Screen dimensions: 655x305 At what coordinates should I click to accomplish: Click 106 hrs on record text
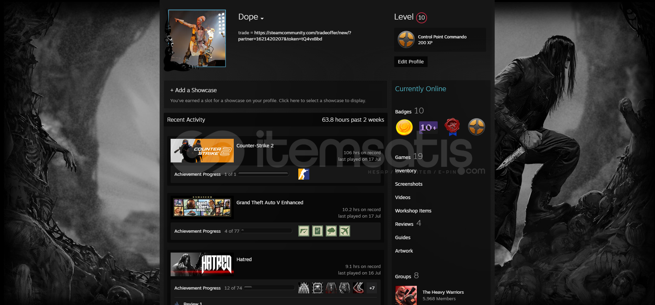[x=362, y=153]
